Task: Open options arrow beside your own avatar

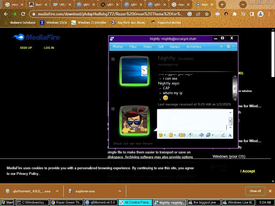Action: tap(113, 109)
